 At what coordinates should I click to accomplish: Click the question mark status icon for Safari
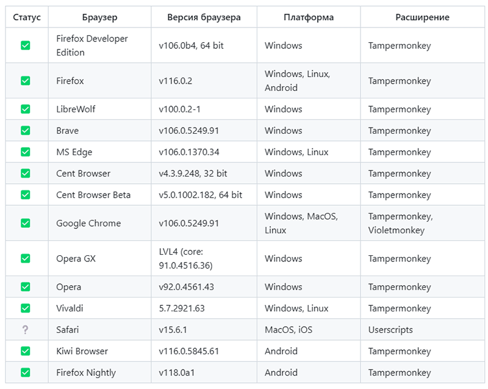click(25, 330)
